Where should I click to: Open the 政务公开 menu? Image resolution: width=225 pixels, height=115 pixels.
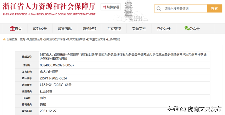[40, 29]
